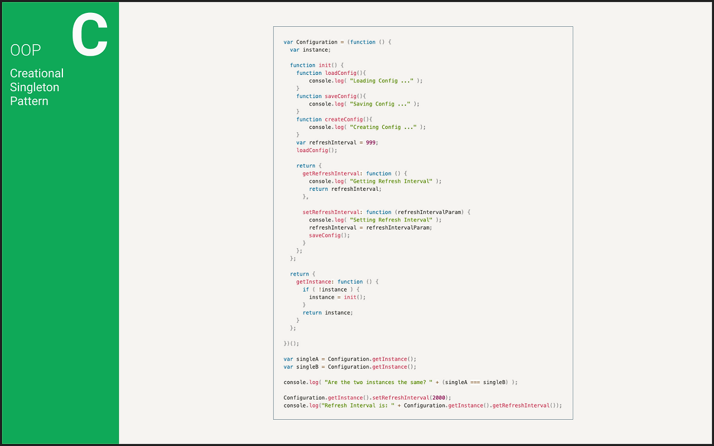The width and height of the screenshot is (714, 446).
Task: Select the word "Singleton" in the sidebar
Action: 35,87
